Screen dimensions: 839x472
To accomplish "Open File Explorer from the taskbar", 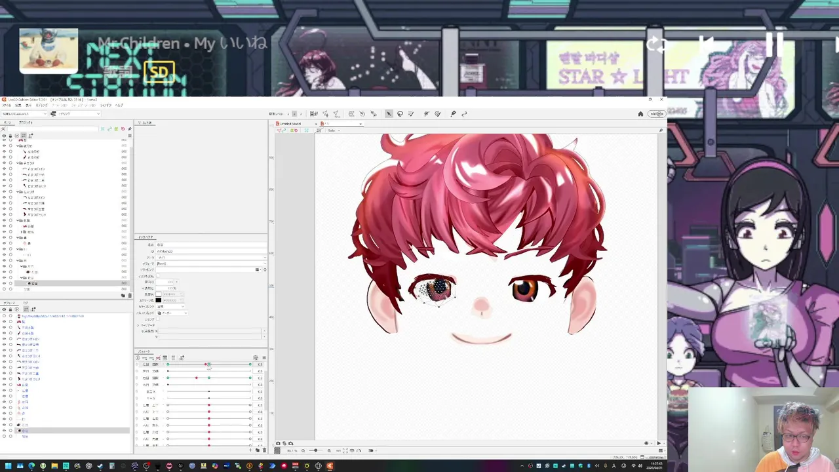I will tap(54, 466).
